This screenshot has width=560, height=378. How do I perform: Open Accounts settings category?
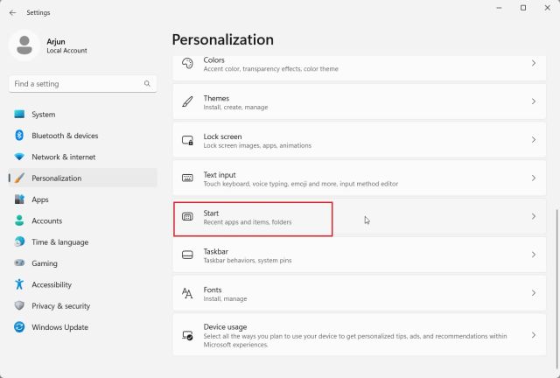point(83,220)
